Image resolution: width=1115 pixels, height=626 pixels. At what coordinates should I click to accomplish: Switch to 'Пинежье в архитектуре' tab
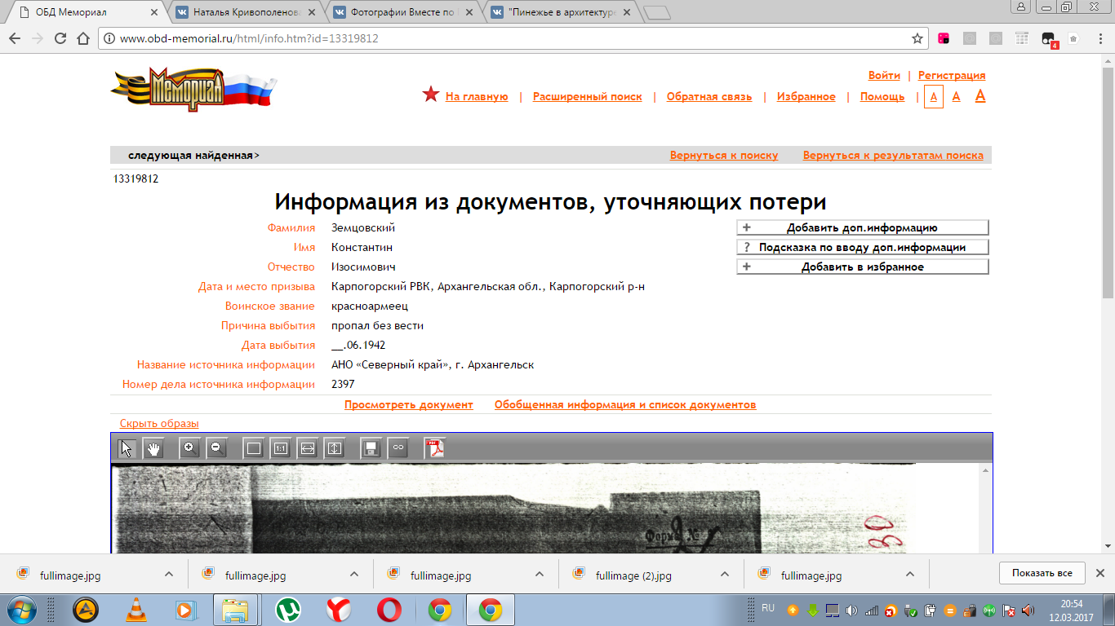pos(563,12)
